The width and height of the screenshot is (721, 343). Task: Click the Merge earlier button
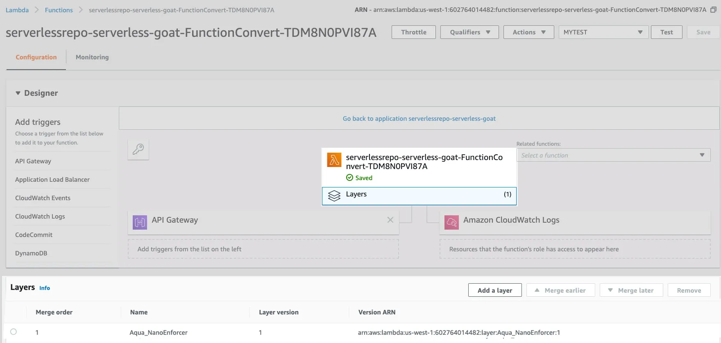pyautogui.click(x=560, y=290)
